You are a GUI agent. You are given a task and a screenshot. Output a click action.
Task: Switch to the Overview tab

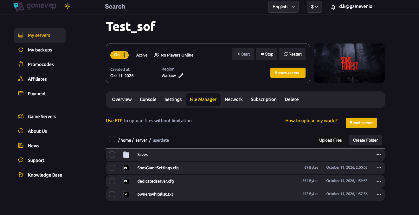pos(122,99)
